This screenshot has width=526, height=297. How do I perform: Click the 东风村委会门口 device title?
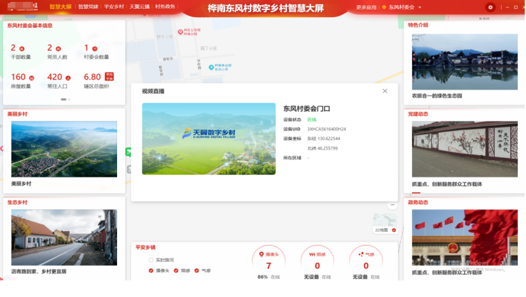[307, 108]
